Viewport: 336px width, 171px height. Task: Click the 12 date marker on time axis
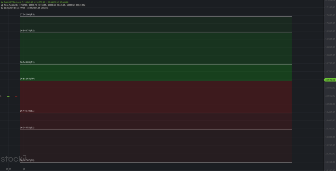(24, 169)
